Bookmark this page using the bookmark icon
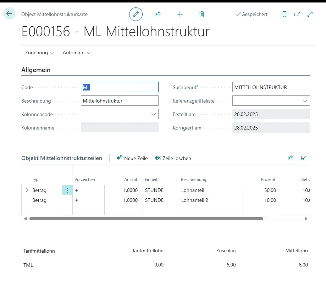 pyautogui.click(x=284, y=14)
